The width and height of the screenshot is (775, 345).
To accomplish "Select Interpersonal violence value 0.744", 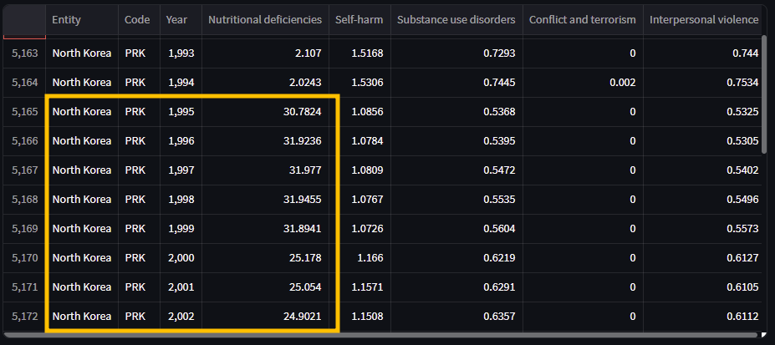I will (702, 53).
